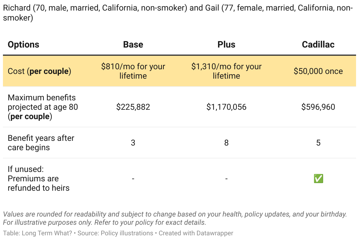Select the Plus benefit years value 8
The image size is (359, 240).
pos(226,143)
